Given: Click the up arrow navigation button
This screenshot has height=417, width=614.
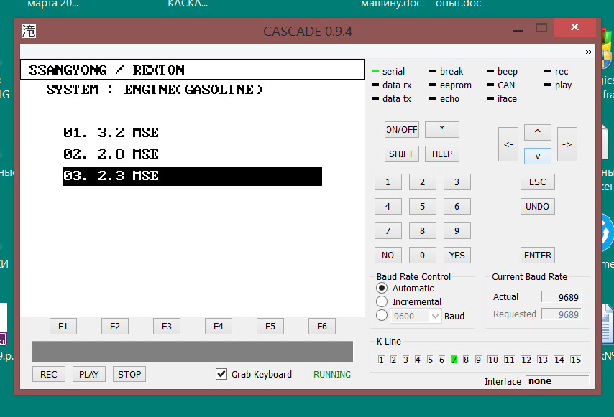Looking at the screenshot, I should pyautogui.click(x=538, y=133).
